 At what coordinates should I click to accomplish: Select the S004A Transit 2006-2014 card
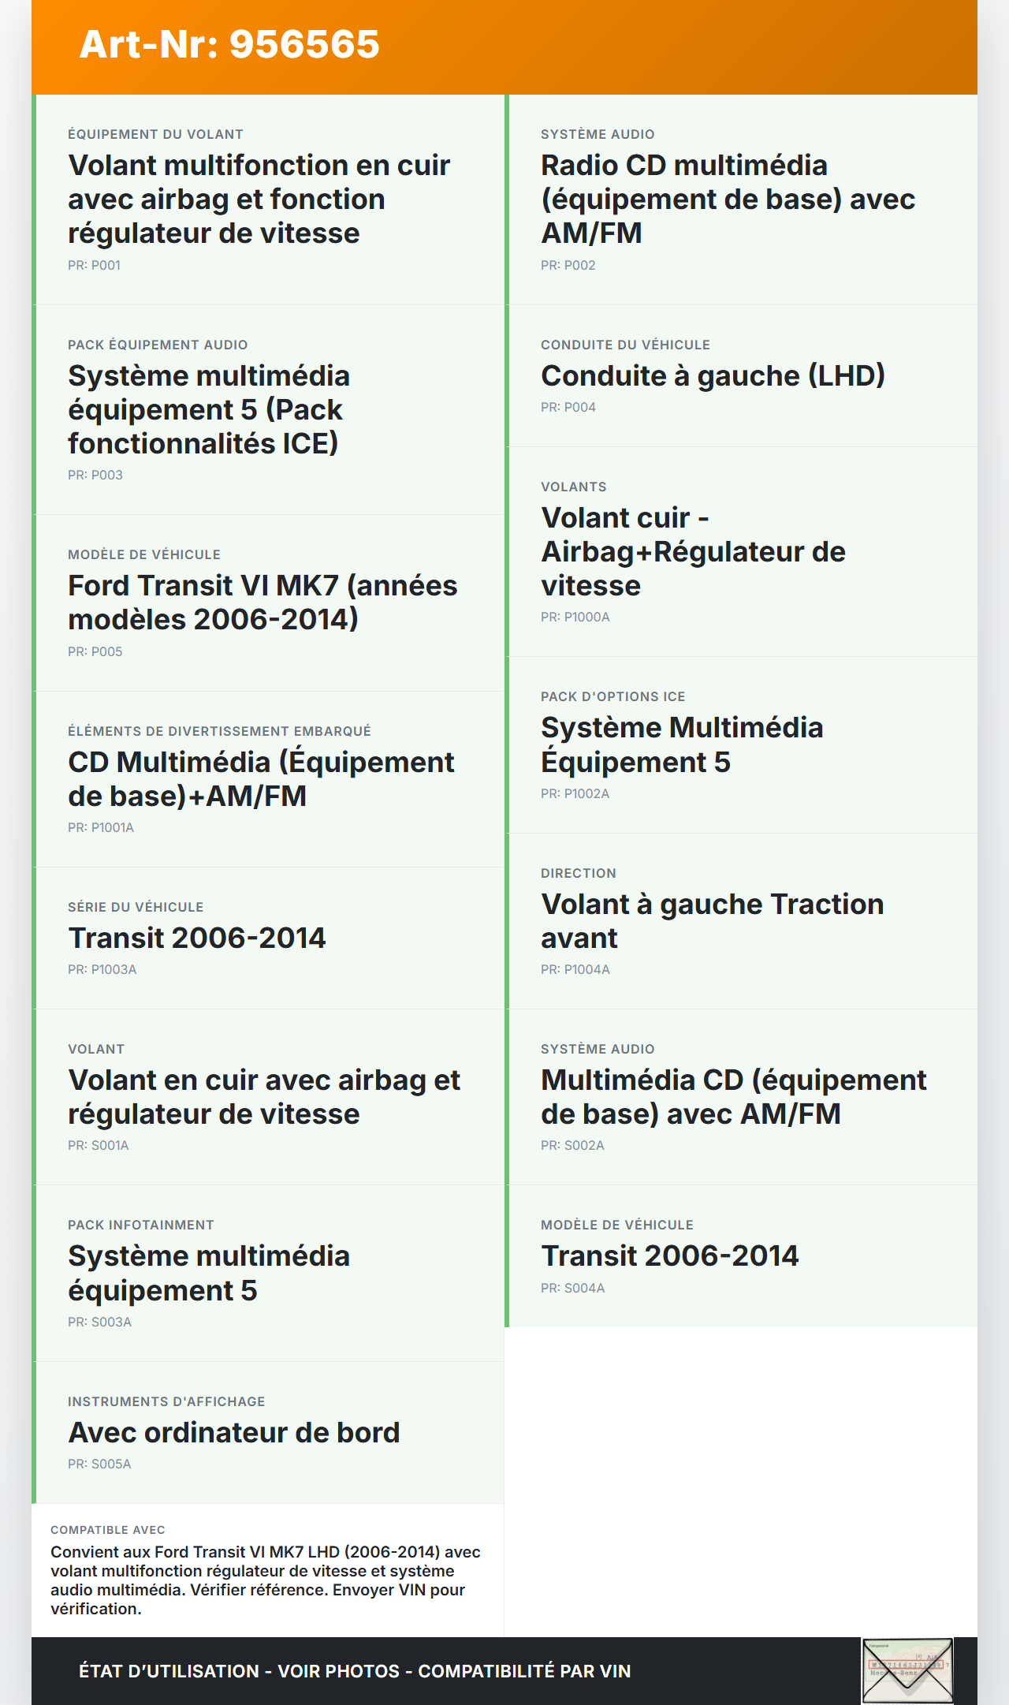pyautogui.click(x=741, y=1255)
